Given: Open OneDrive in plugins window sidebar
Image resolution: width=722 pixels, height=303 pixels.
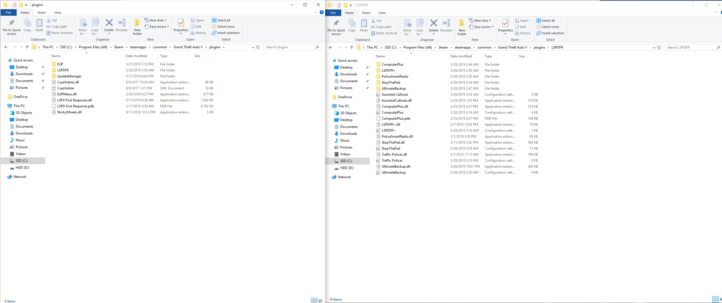Looking at the screenshot, I should 20,97.
